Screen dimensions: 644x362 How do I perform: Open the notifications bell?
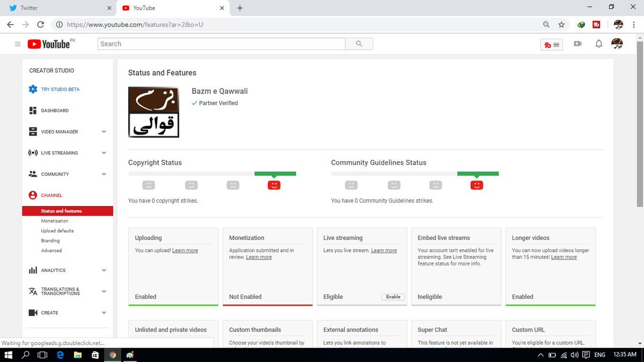[x=599, y=44]
